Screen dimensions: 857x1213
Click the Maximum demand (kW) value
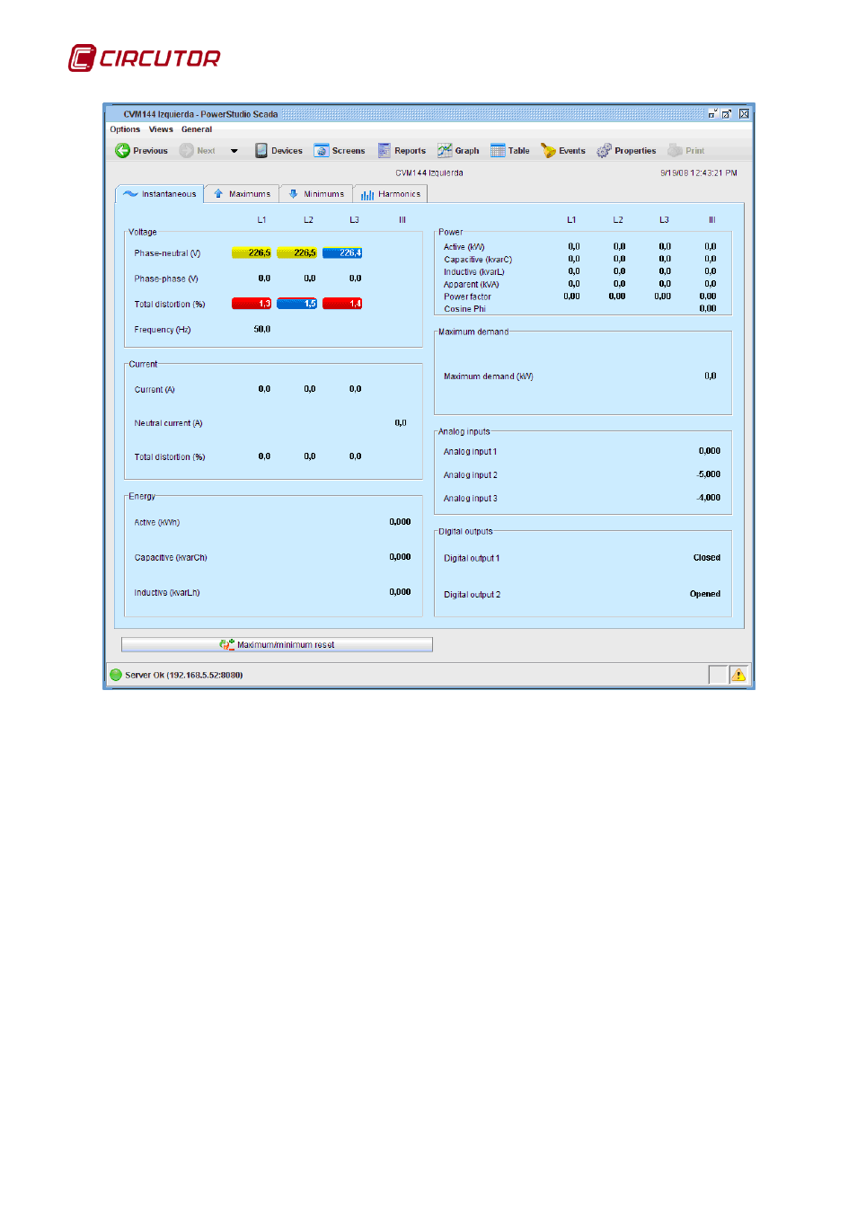(711, 376)
